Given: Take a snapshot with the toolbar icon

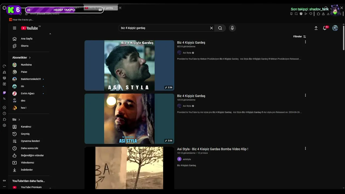Looking at the screenshot, I should pyautogui.click(x=296, y=14).
